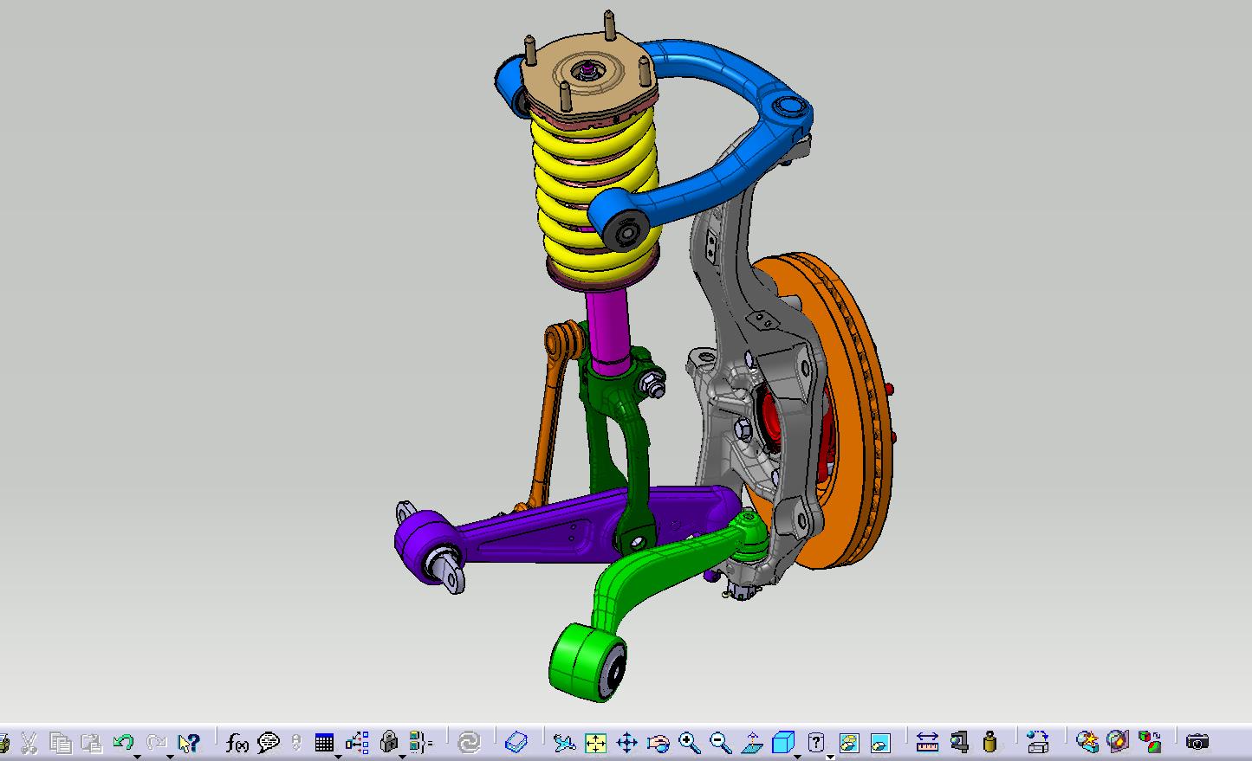Expand the Isometric View dropdown arrow
Screen dimensions: 1252x761
pos(798,756)
